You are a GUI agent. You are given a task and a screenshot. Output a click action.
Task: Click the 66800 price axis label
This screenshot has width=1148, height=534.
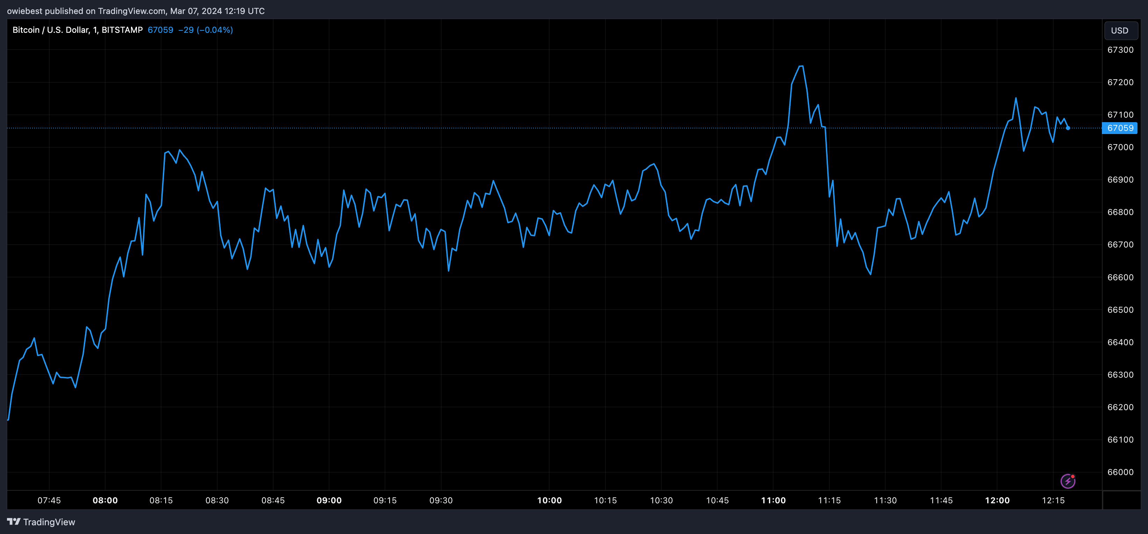pos(1120,213)
